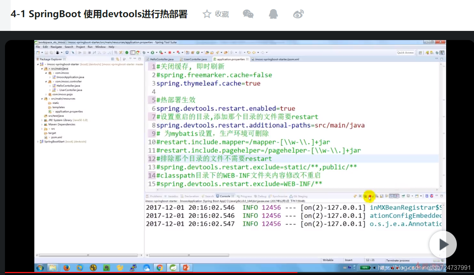The height and width of the screenshot is (275, 474).
Task: Open the Javadoc view tab
Action: (x=171, y=196)
